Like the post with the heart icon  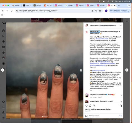pyautogui.click(x=86, y=106)
